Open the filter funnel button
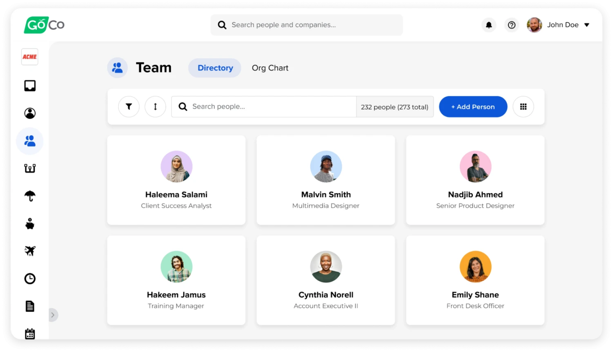613x352 pixels. 129,107
